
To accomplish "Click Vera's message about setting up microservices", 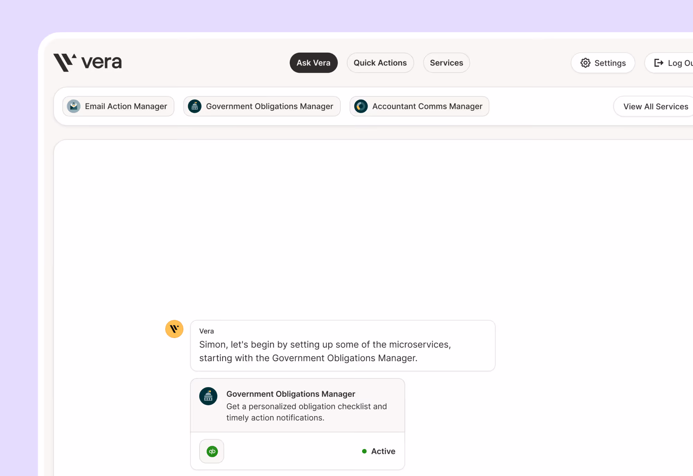I will pos(343,346).
